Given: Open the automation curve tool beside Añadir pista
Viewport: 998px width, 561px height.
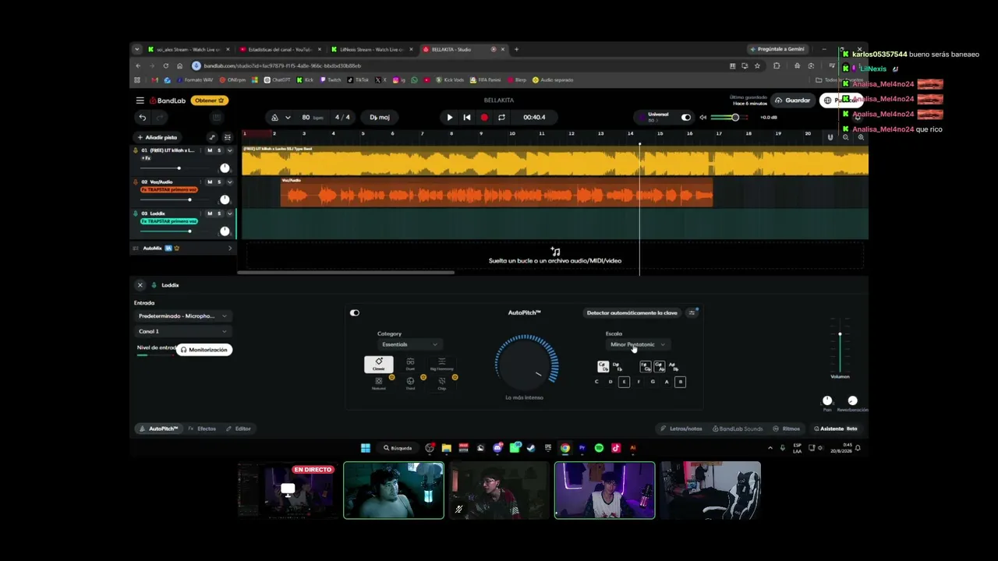Looking at the screenshot, I should click(x=211, y=137).
